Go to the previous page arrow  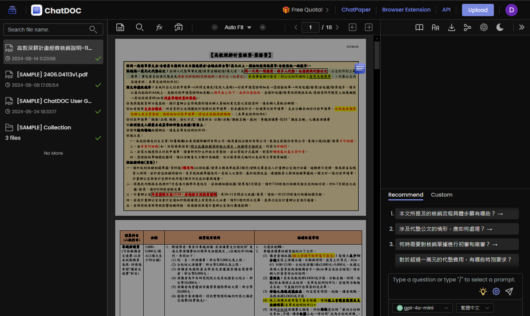[296, 27]
